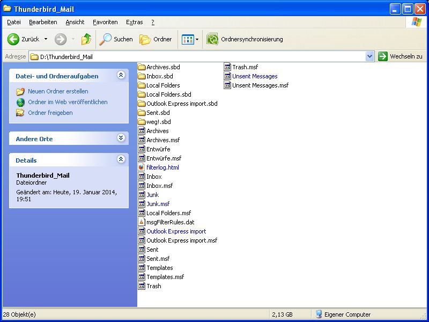This screenshot has height=322, width=429.
Task: Click the Ordnersynchronisierung sync icon
Action: [x=212, y=39]
